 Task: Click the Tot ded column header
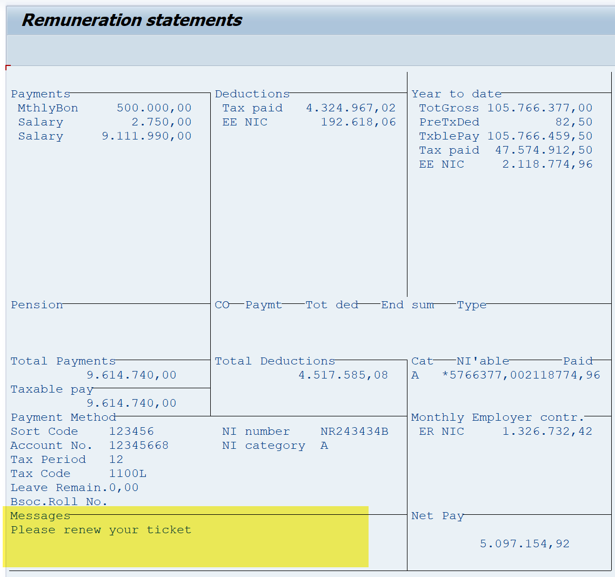(332, 304)
